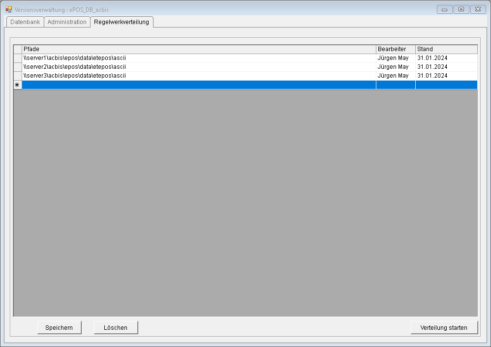Image resolution: width=491 pixels, height=347 pixels.
Task: Switch to the Datenbank tab
Action: [x=25, y=22]
